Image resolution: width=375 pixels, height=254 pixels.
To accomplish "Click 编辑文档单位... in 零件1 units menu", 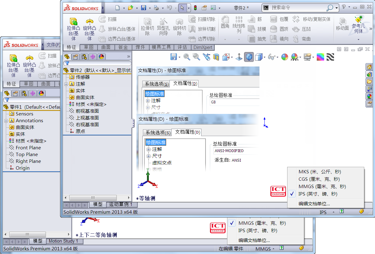I will pyautogui.click(x=254, y=240).
